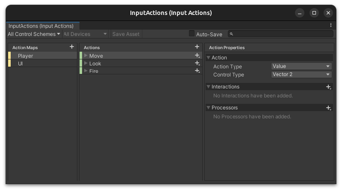
Task: Expand the Move action bindings
Action: coord(86,56)
